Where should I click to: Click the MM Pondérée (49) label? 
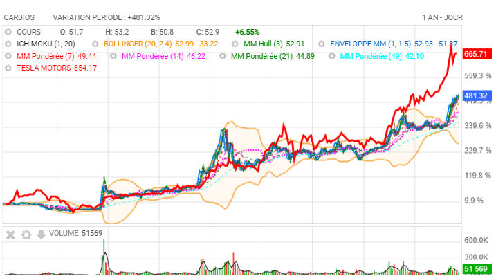pos(382,56)
